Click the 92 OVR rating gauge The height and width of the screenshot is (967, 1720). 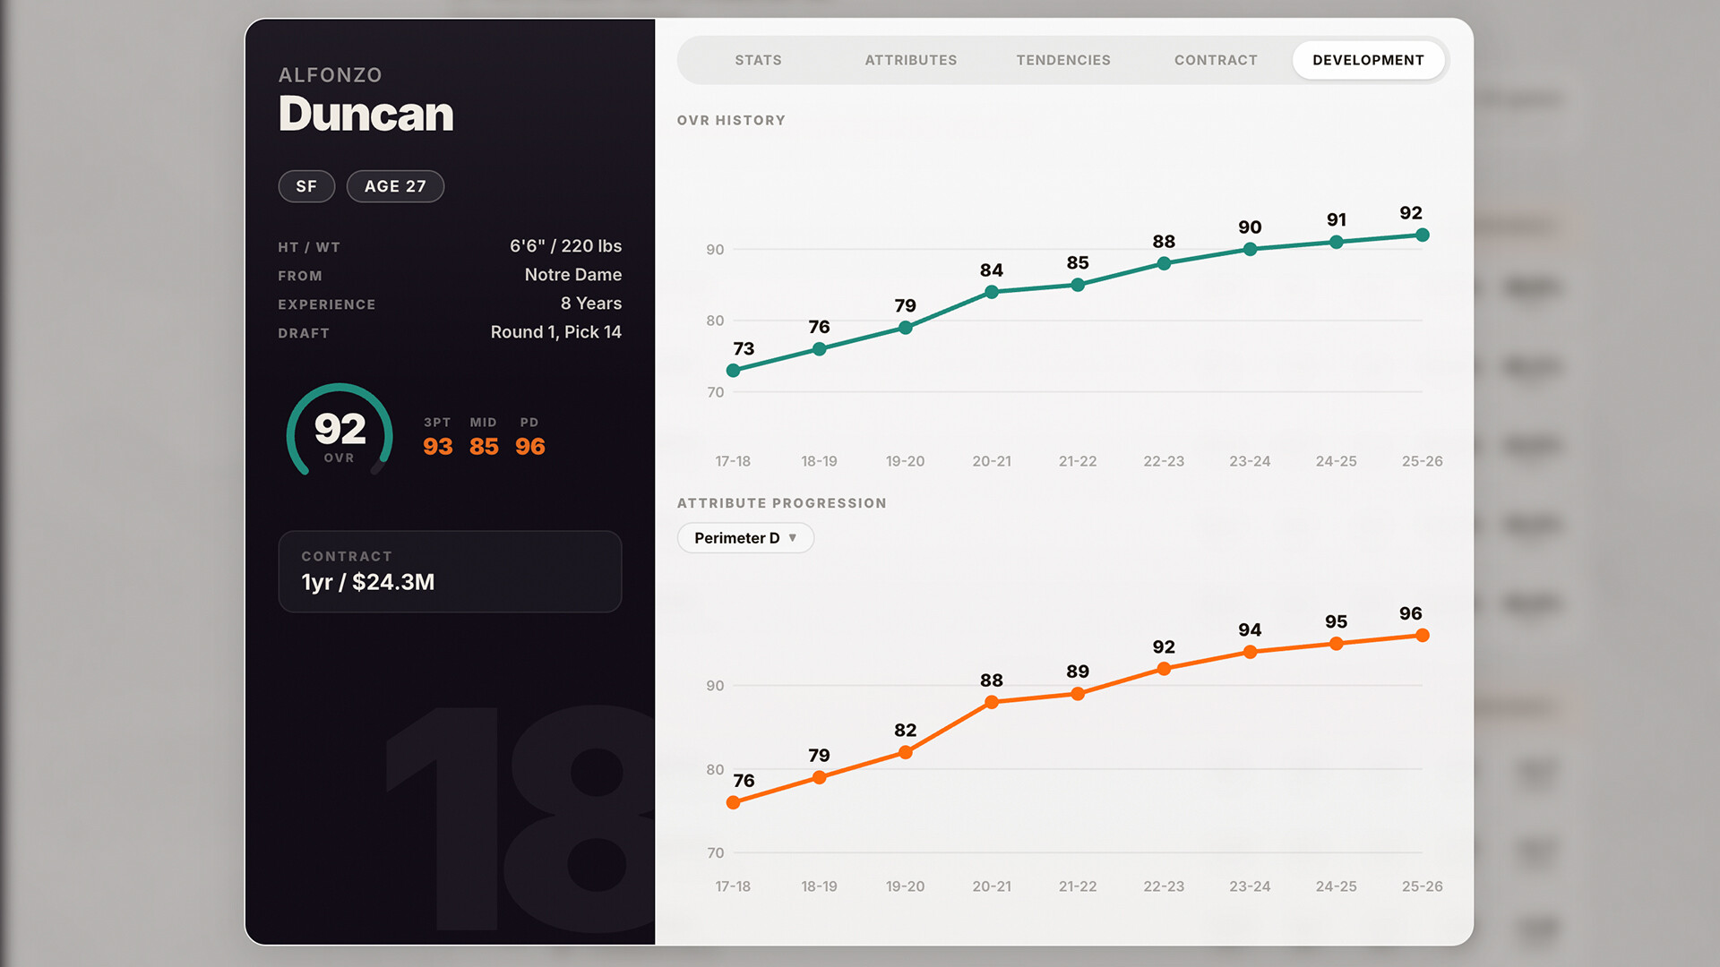(340, 432)
